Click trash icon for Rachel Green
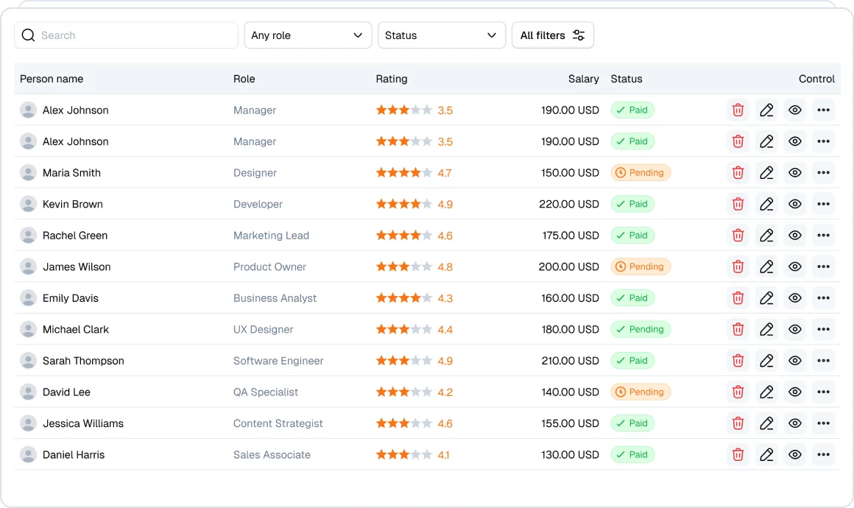The width and height of the screenshot is (854, 508). [x=738, y=236]
